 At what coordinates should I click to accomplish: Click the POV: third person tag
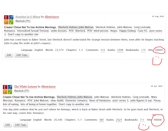(98, 31)
